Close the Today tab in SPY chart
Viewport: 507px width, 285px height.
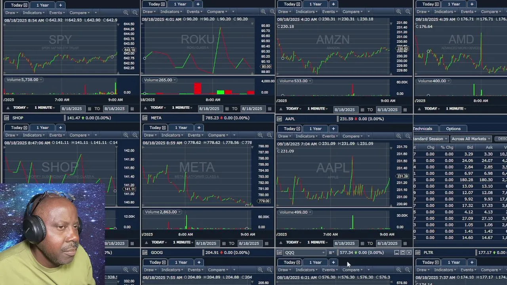[25, 5]
